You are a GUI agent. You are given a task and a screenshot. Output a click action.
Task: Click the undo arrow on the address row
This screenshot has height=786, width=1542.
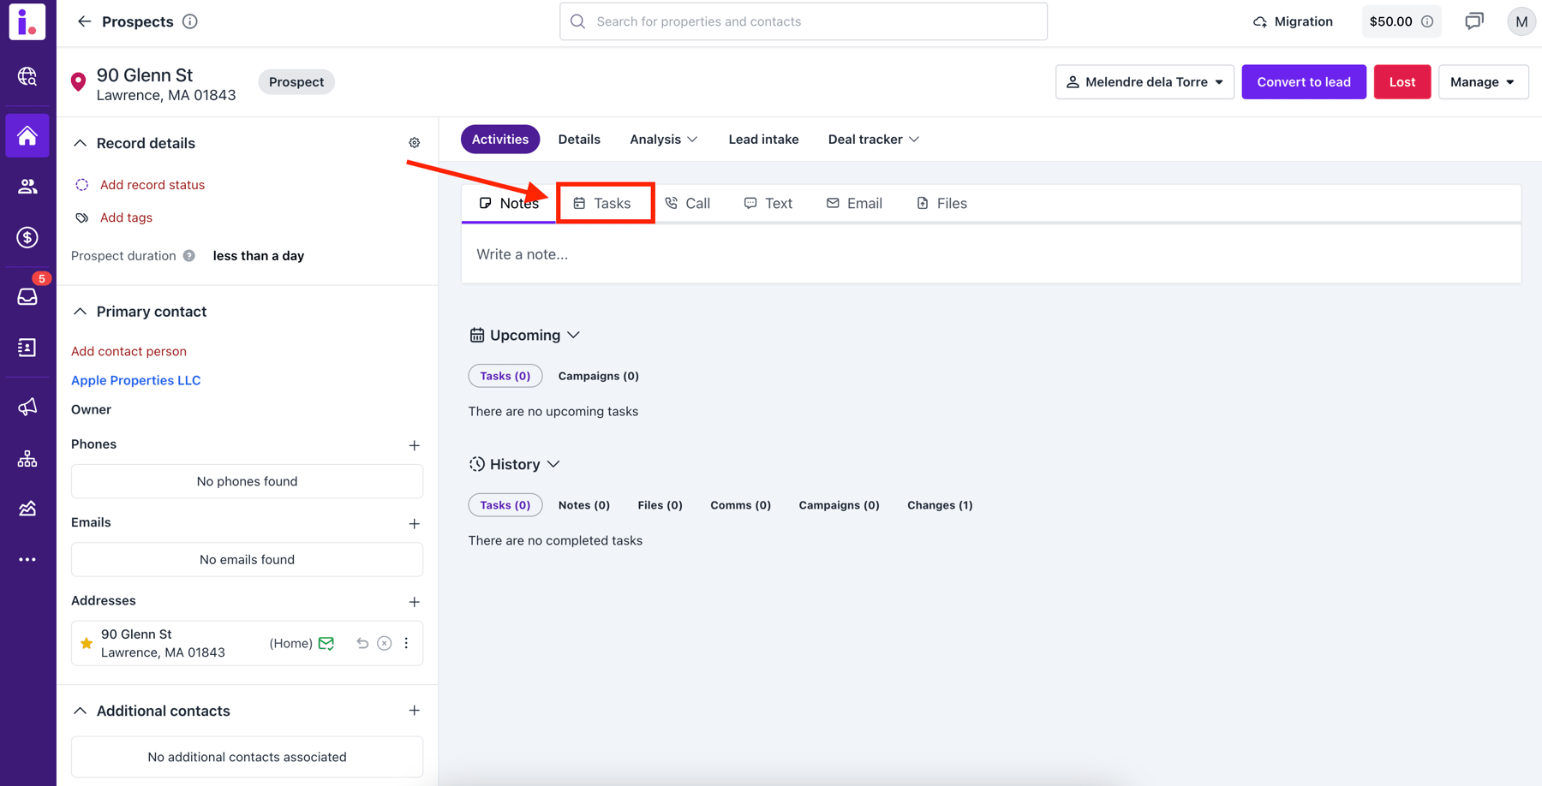[x=362, y=643]
